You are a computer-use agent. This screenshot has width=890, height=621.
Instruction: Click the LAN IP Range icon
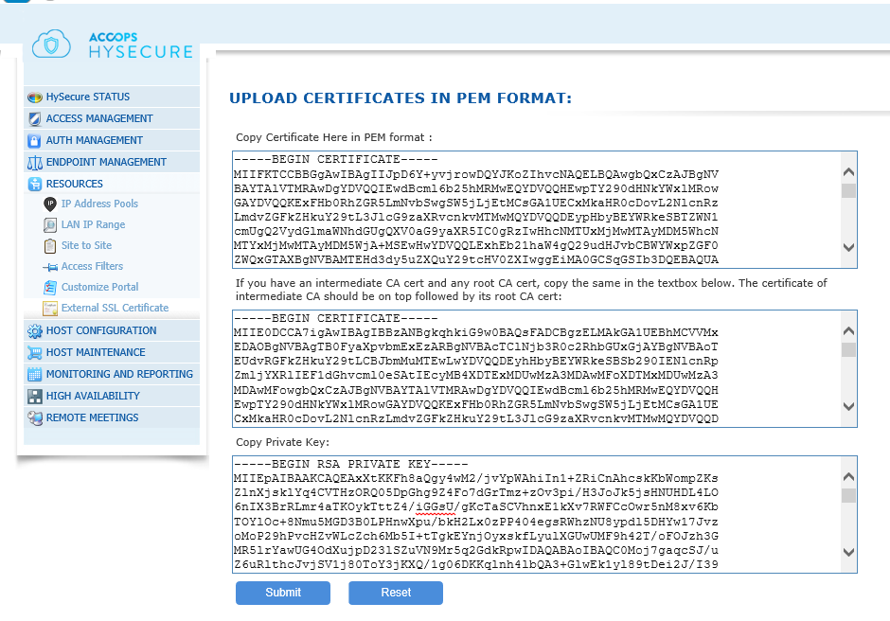(x=49, y=224)
